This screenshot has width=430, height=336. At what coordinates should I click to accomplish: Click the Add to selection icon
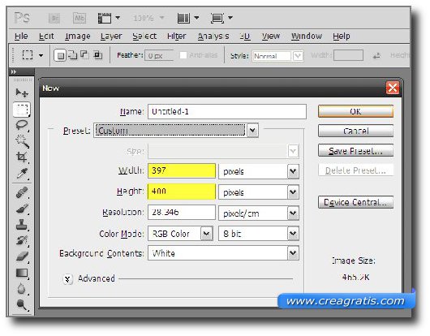click(72, 55)
